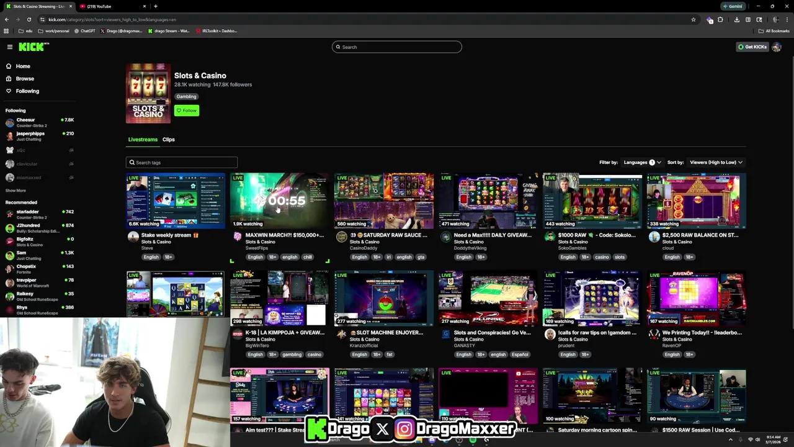Image resolution: width=794 pixels, height=447 pixels.
Task: Click the Search box at the top
Action: pos(397,47)
